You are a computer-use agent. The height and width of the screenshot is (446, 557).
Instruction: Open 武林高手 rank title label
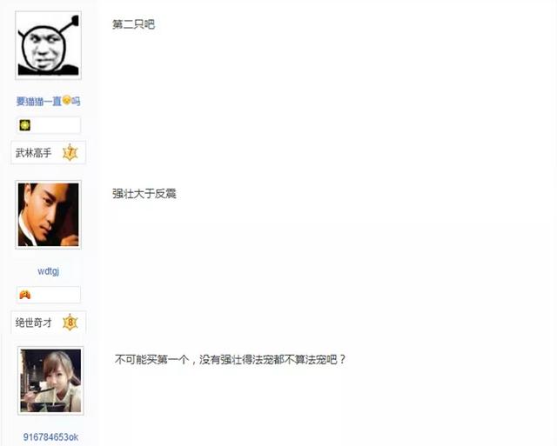[33, 153]
